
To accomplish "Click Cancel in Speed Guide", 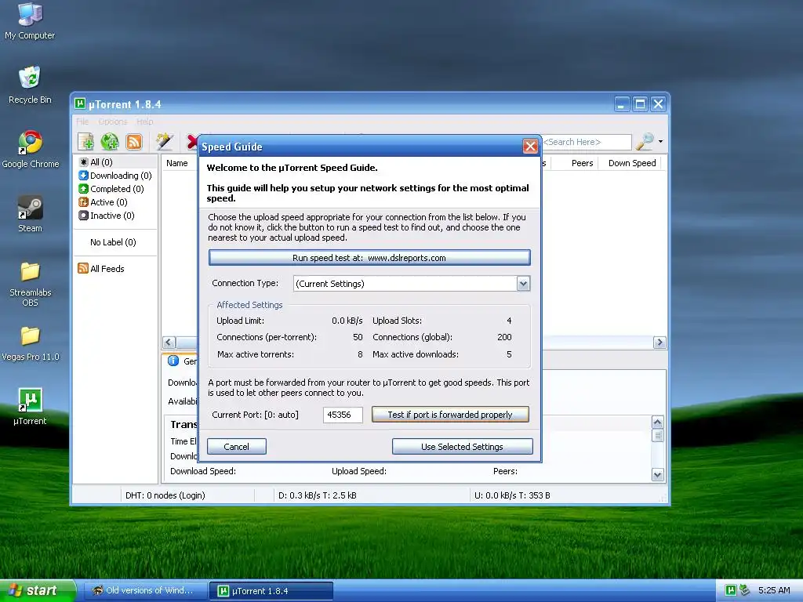I will tap(237, 446).
